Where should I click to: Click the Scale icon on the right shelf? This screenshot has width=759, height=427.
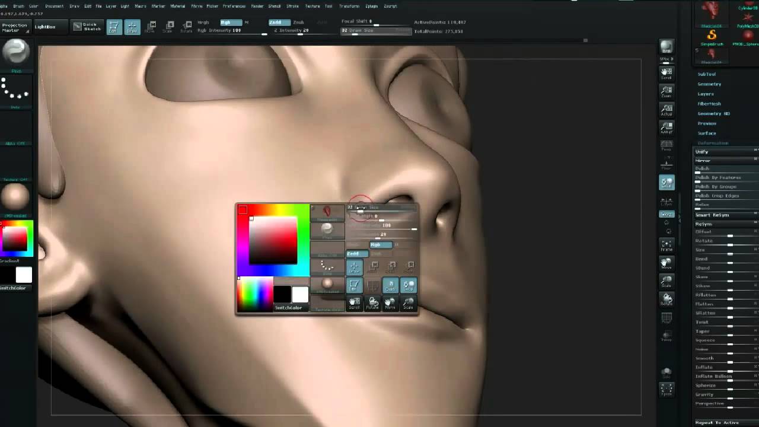pos(666,281)
